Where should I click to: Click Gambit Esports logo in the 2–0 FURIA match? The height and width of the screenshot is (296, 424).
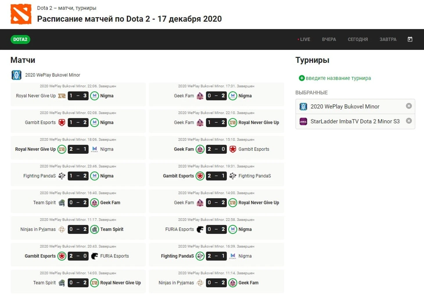coord(62,256)
